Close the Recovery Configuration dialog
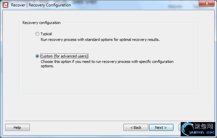The image size is (217, 138). [x=206, y=3]
